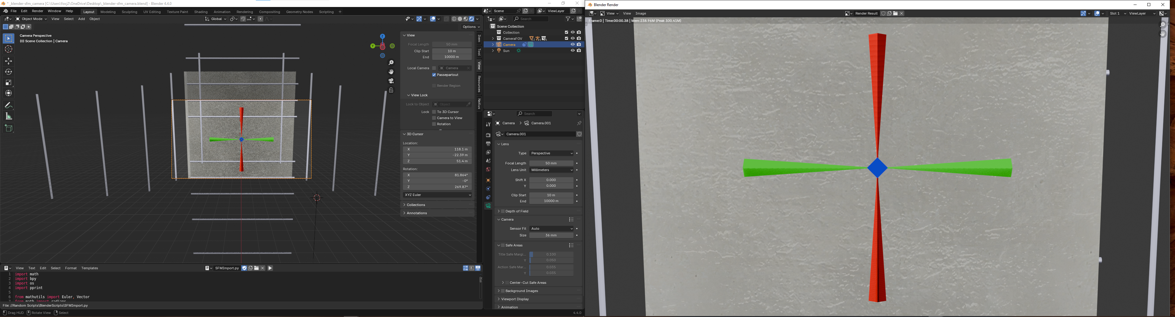The height and width of the screenshot is (317, 1175).
Task: Open the Camera data properties tab
Action: coord(488,206)
